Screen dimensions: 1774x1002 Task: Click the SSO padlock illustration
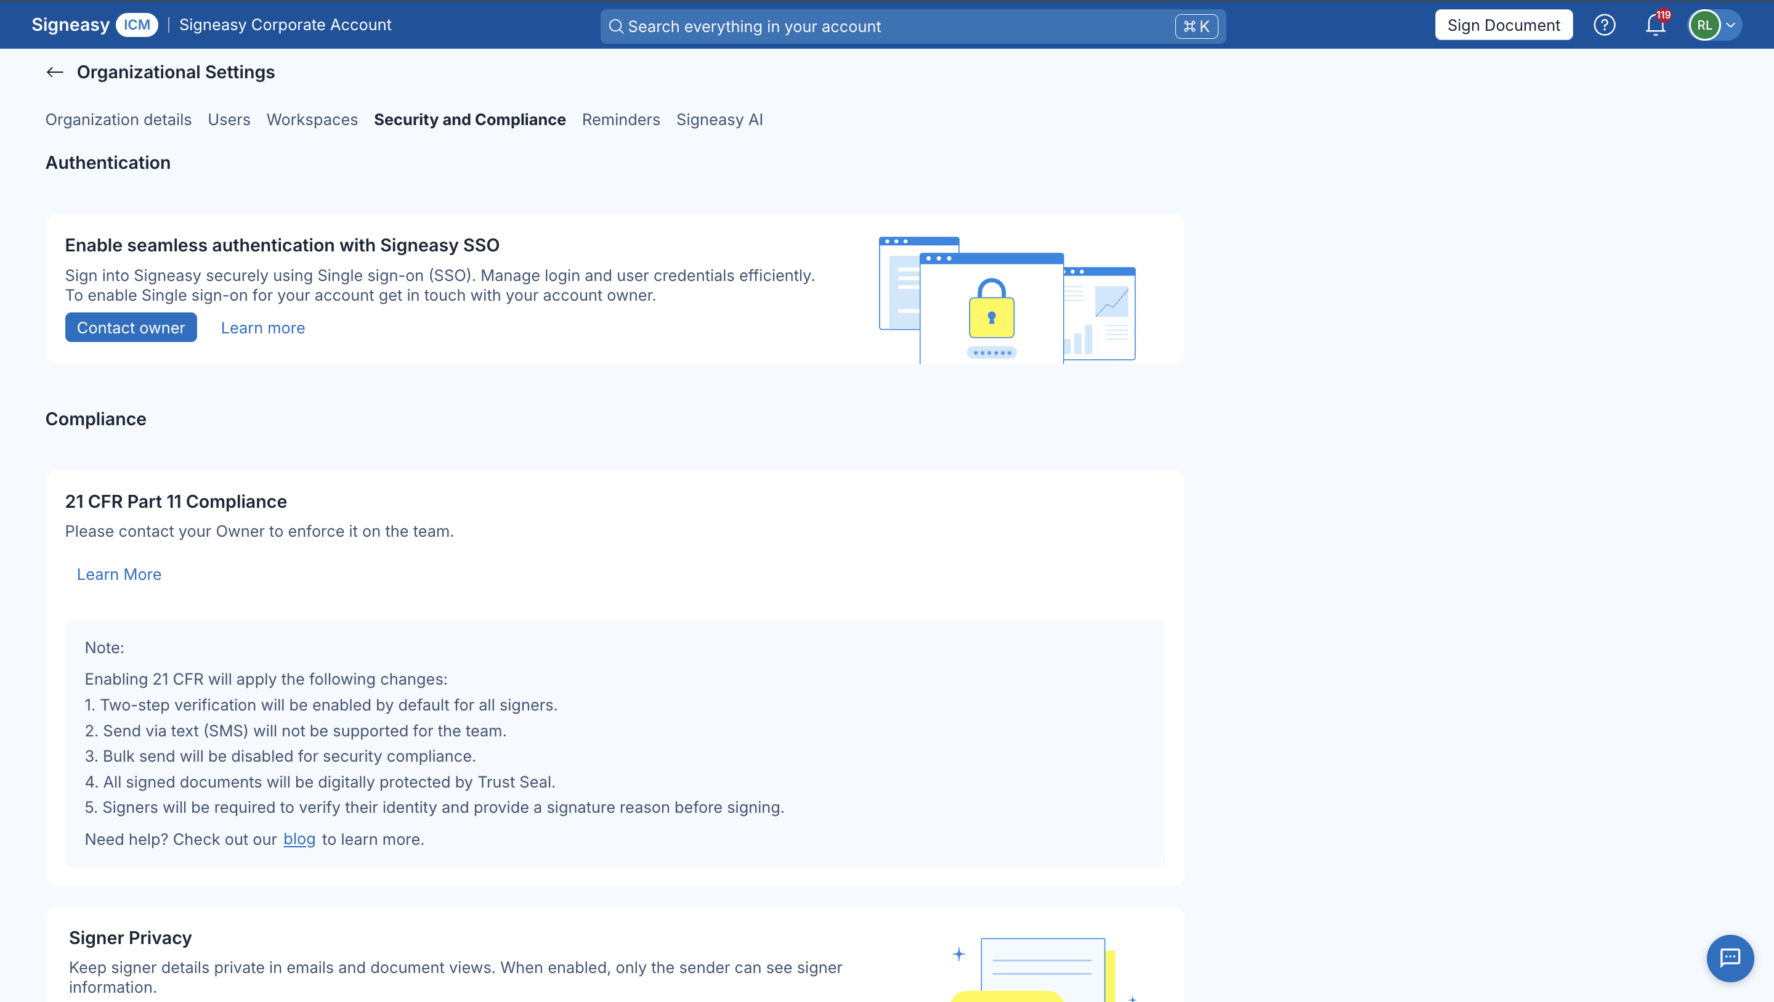click(992, 308)
